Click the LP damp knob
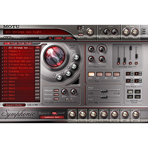 [104, 114]
